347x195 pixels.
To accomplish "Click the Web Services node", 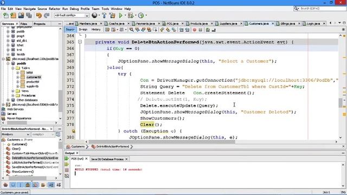I will click(15, 109).
